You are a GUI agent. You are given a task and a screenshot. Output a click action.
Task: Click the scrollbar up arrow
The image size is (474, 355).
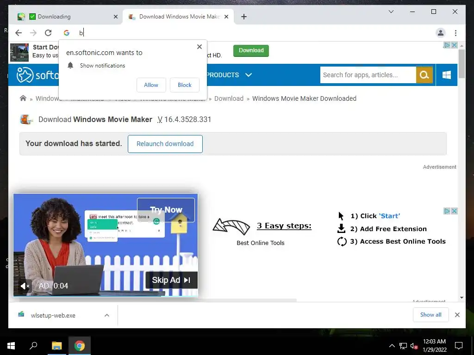462,45
